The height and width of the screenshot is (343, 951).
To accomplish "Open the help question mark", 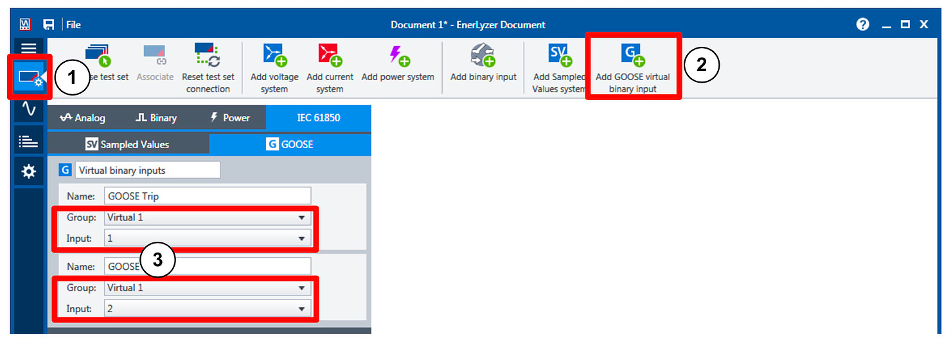I will [862, 24].
